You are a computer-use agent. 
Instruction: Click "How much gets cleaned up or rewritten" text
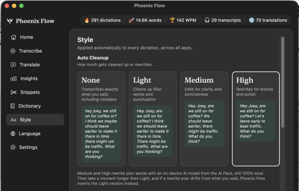115,65
